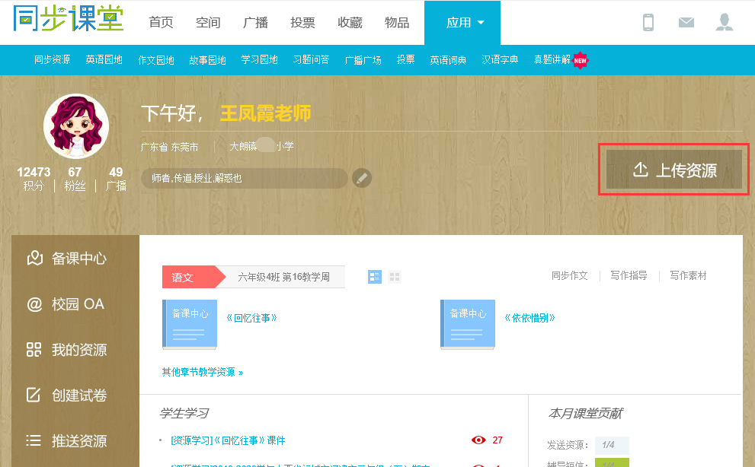The width and height of the screenshot is (755, 467).
Task: Open the mail envelope messages icon
Action: pos(686,23)
